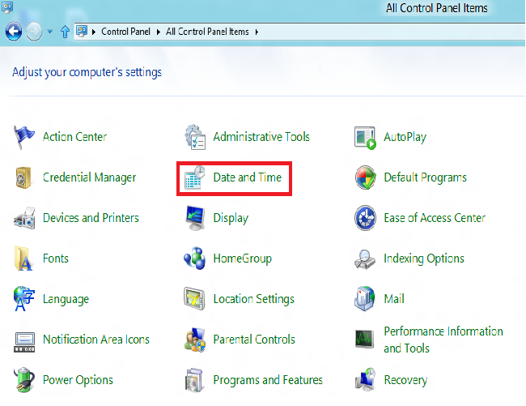Open the Language link
Viewport: 526px width, 406px height.
pyautogui.click(x=66, y=300)
